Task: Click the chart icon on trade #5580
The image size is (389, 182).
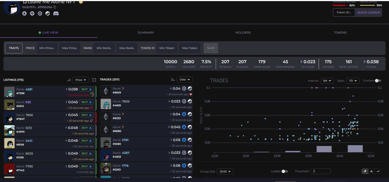Action: pos(190,140)
